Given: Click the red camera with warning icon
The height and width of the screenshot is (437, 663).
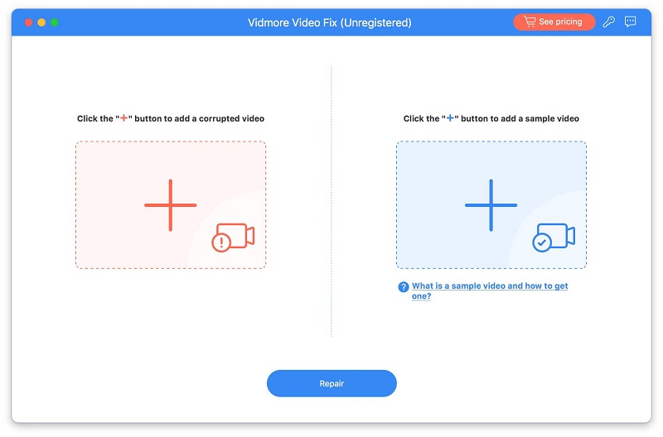Looking at the screenshot, I should click(x=233, y=238).
